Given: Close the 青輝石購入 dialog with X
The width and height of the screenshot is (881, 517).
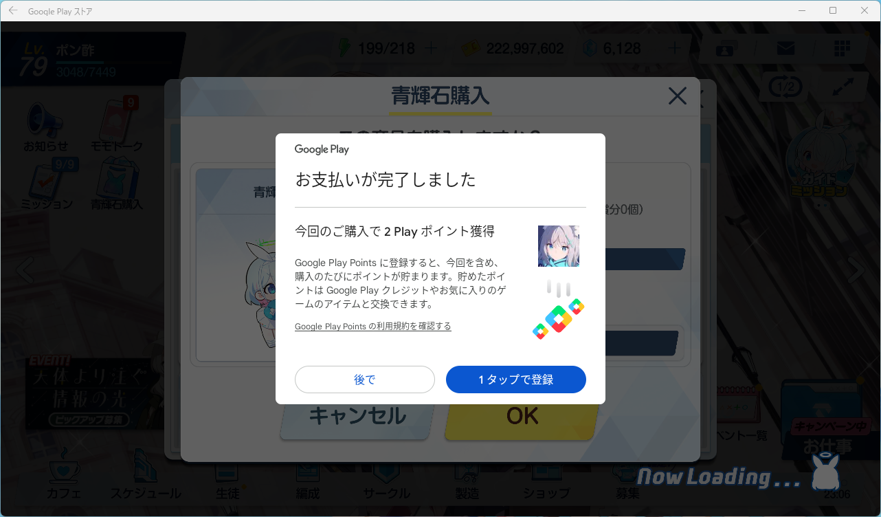Looking at the screenshot, I should (x=678, y=96).
